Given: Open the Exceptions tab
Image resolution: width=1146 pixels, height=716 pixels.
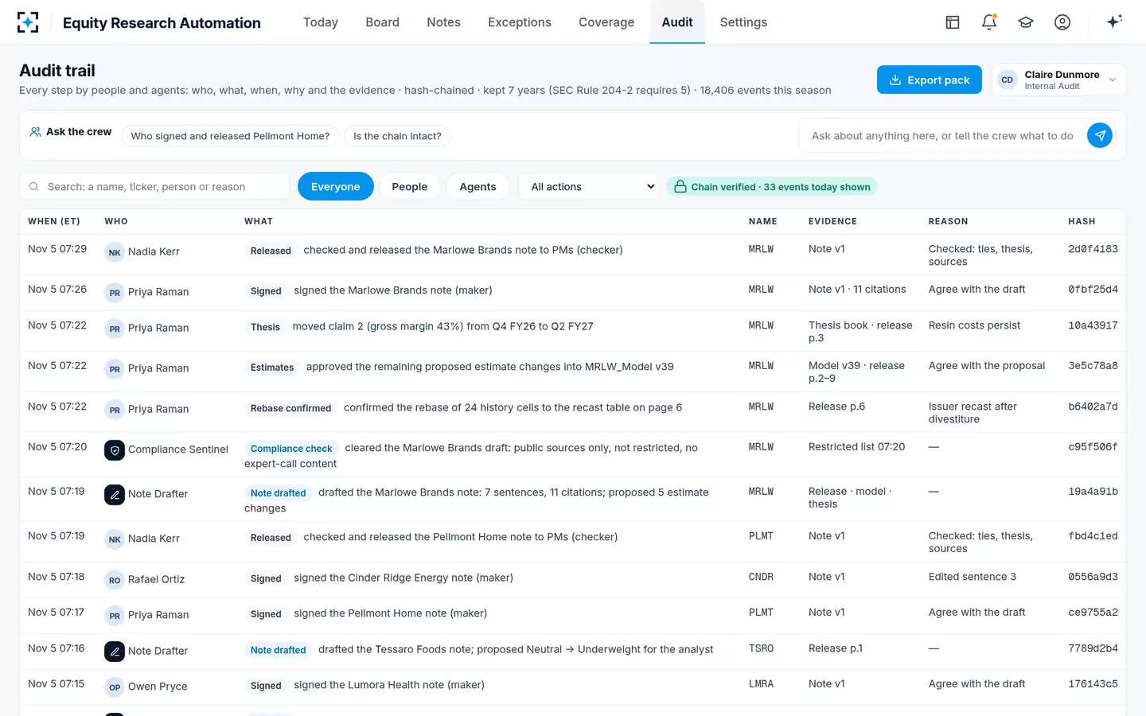Looking at the screenshot, I should [520, 22].
